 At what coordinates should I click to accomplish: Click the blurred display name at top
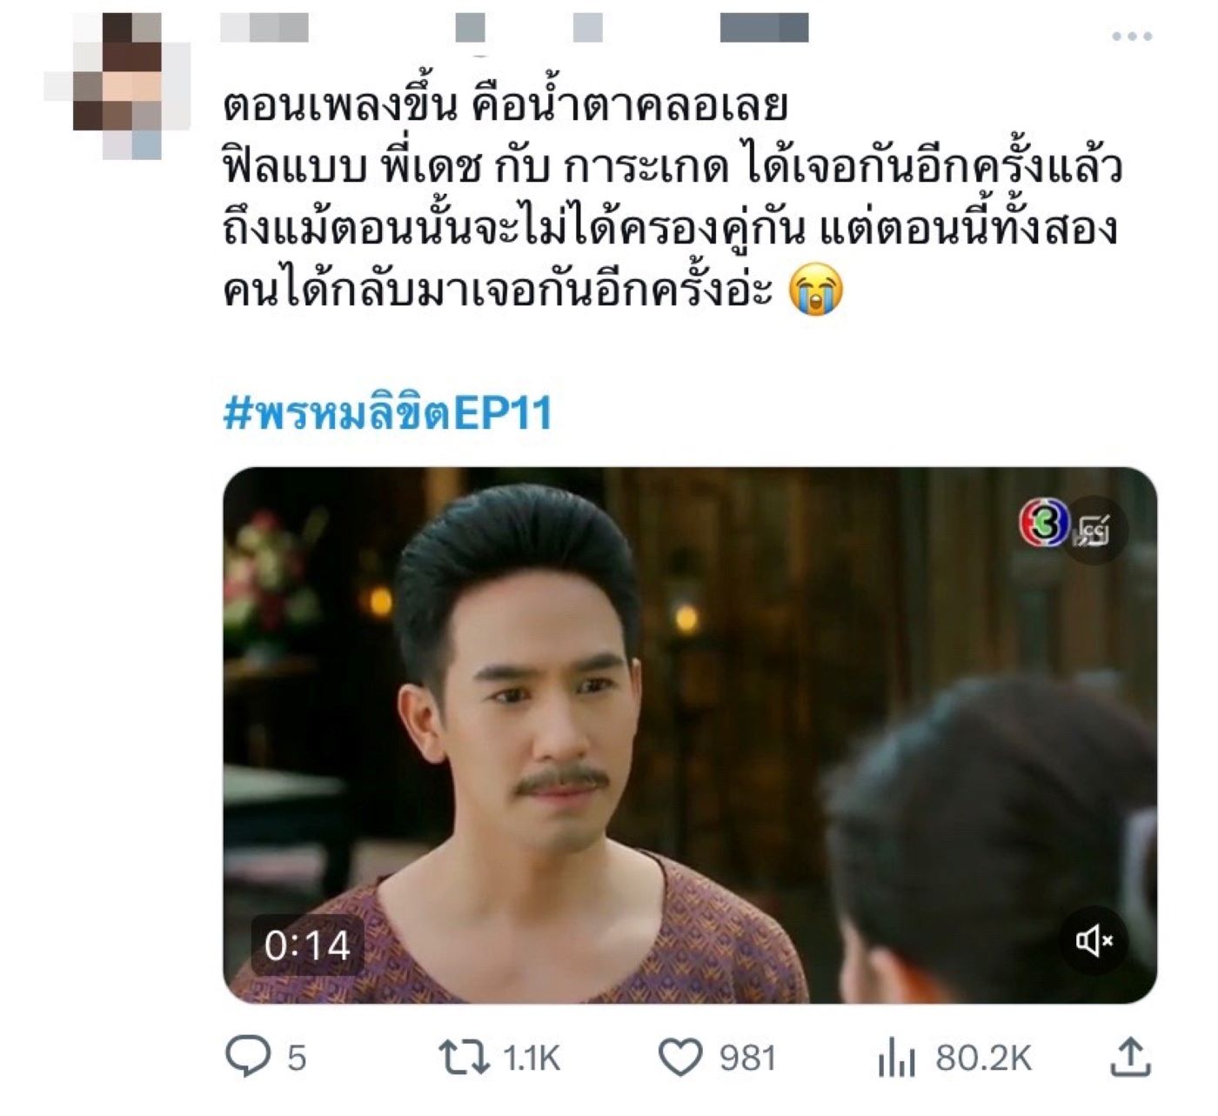[264, 28]
